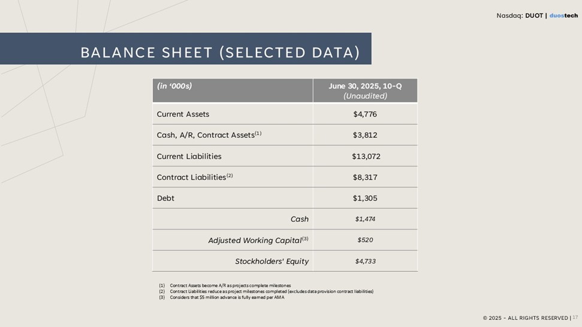Select the June 30, 2025, 10-Q column header

pos(365,90)
